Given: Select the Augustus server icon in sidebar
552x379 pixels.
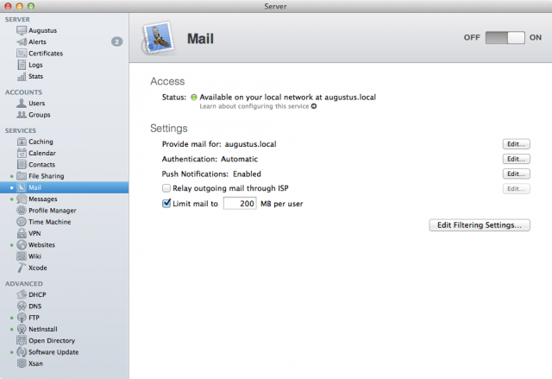Looking at the screenshot, I should point(22,30).
